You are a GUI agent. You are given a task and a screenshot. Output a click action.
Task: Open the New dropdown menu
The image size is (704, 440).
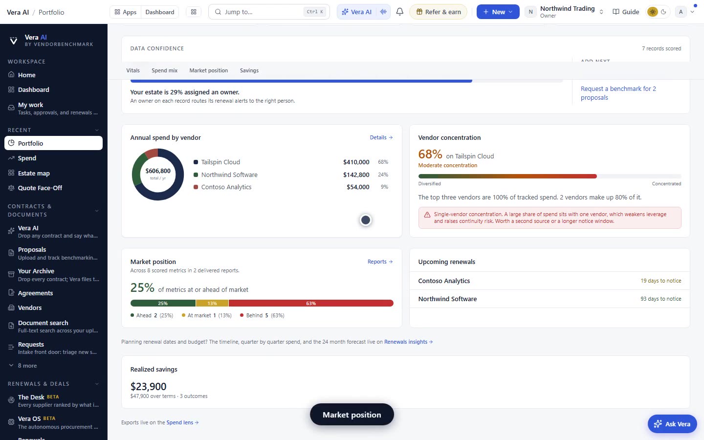pyautogui.click(x=498, y=12)
